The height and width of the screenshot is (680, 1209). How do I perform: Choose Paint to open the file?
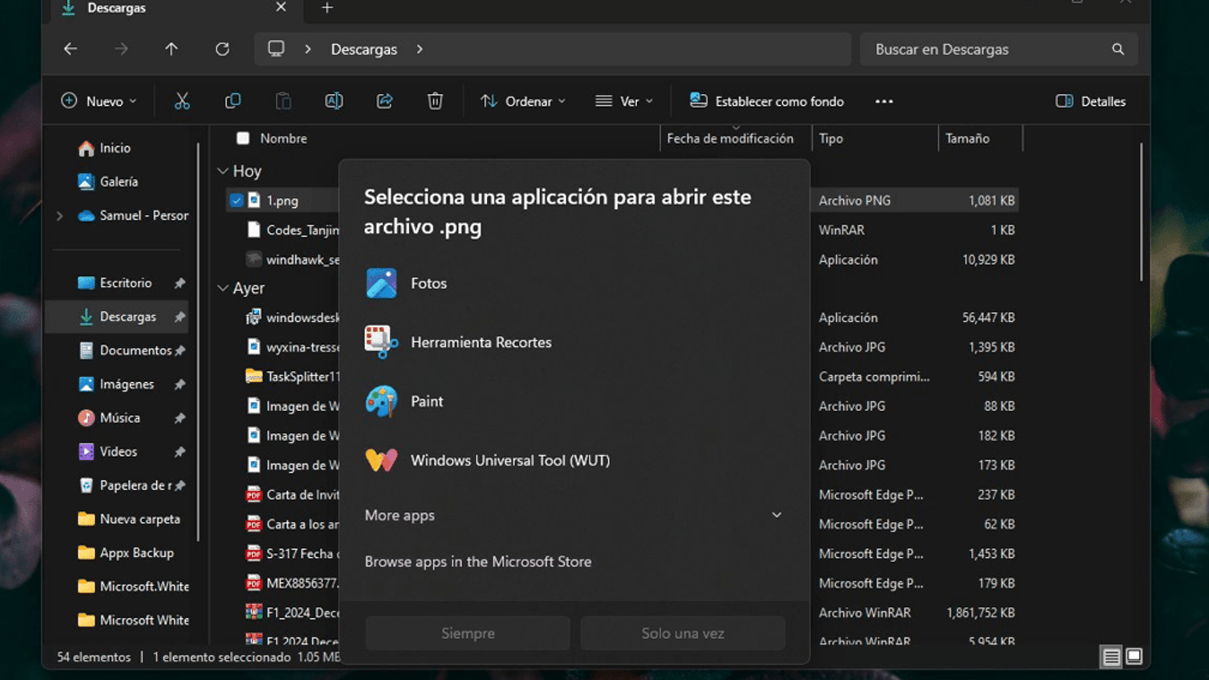pos(427,401)
